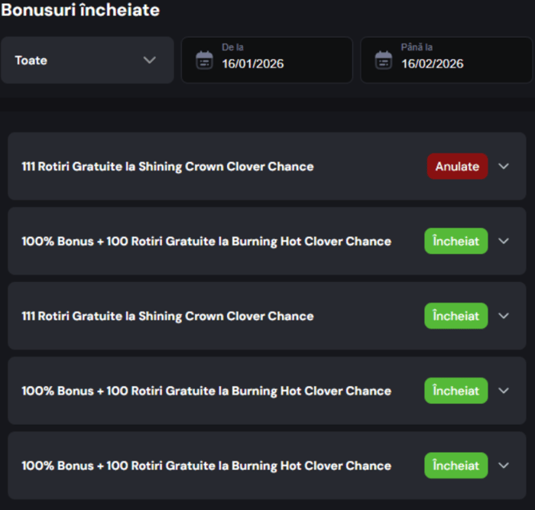Open the completed 111 Rotiri Shining Crown entry
535x510 pixels.
(267, 316)
